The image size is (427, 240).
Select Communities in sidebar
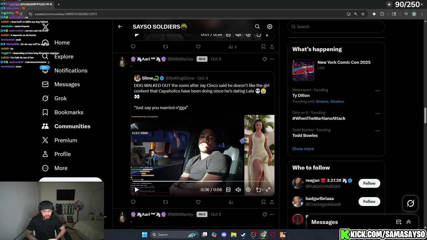point(66,126)
